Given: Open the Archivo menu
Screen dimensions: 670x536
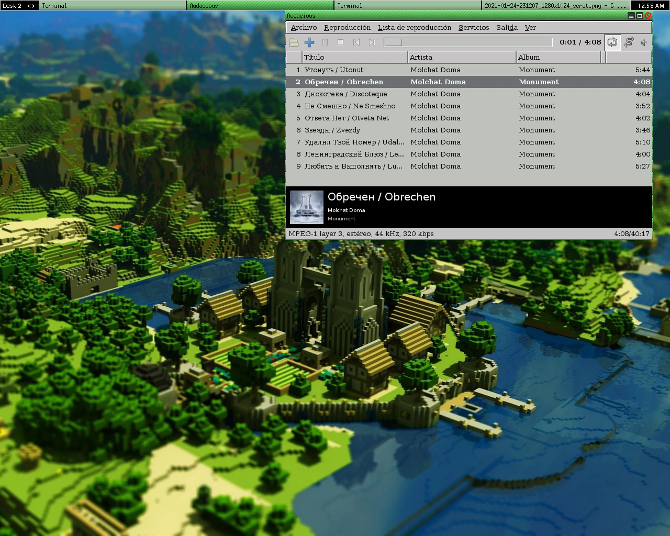Looking at the screenshot, I should [304, 28].
